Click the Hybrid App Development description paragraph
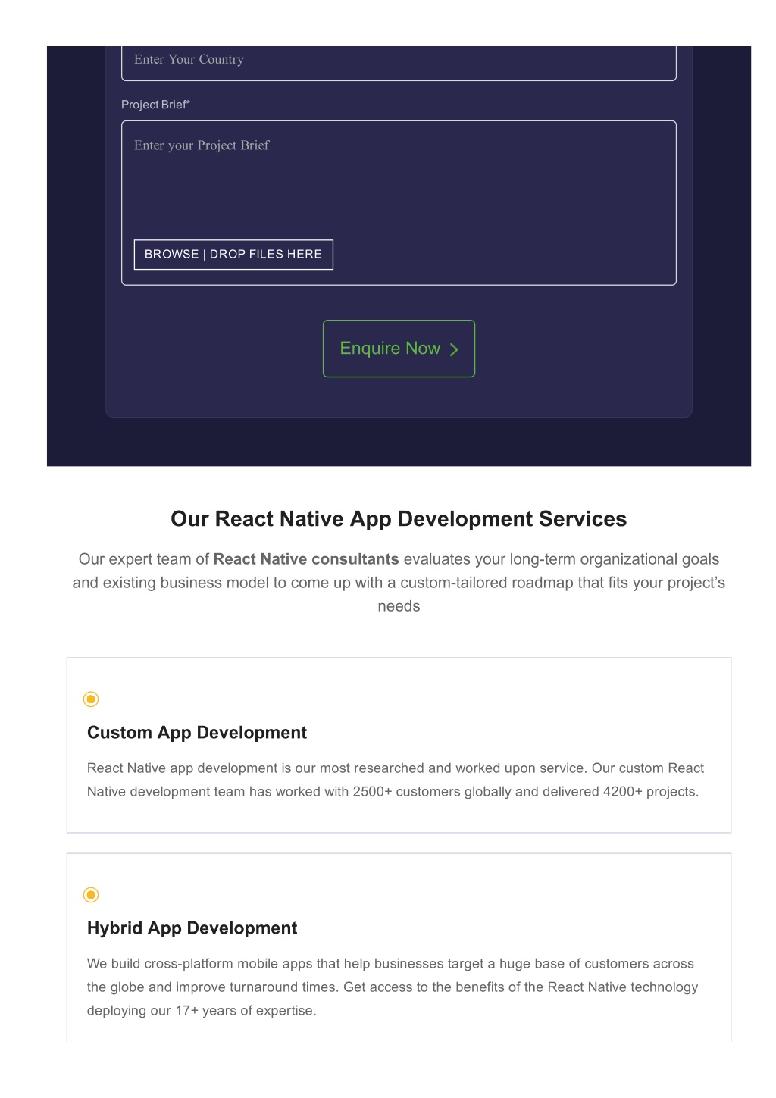Viewport: 776px width, 1098px height. click(393, 987)
